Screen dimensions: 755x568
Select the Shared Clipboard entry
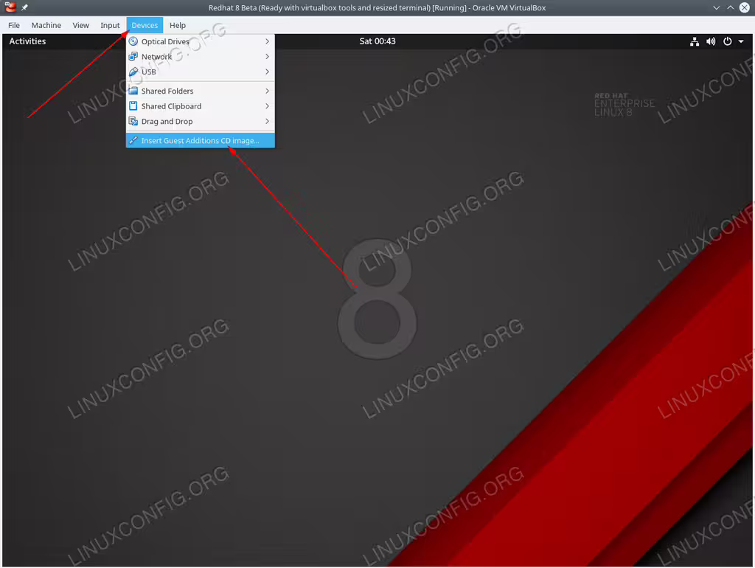pos(201,106)
